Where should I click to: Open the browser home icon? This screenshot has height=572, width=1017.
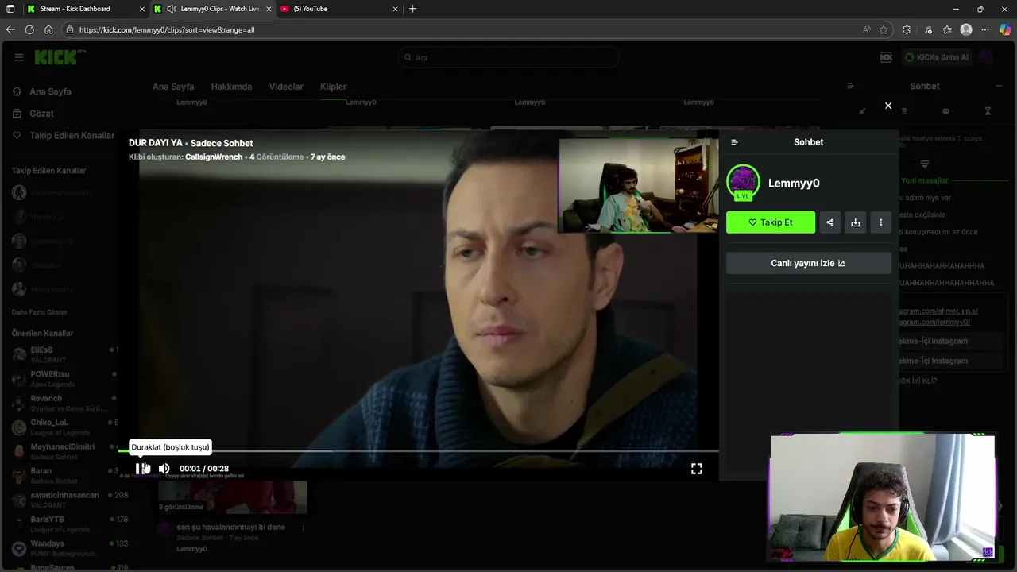48,29
